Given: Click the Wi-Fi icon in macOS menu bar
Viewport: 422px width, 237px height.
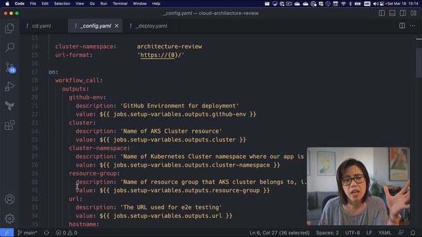Looking at the screenshot, I should tap(343, 3).
